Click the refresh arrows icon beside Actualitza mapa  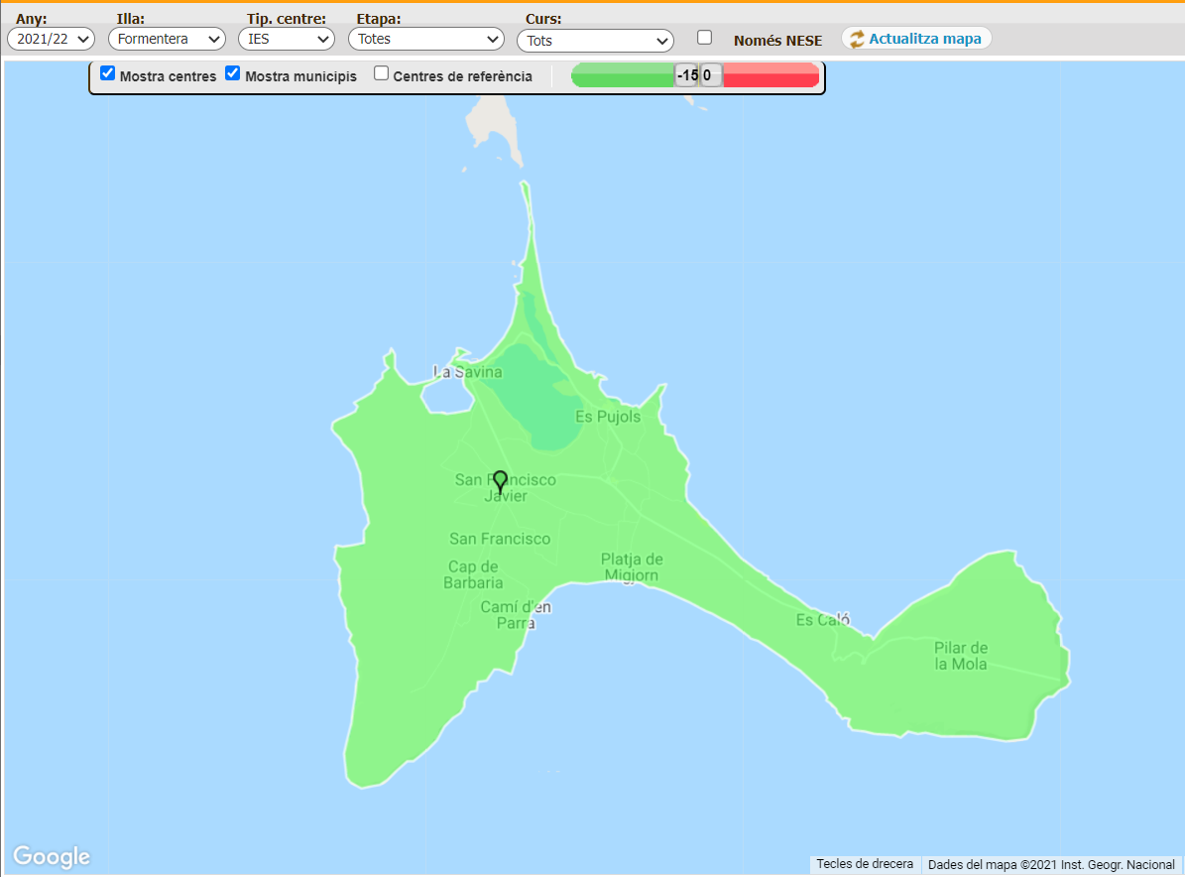coord(856,40)
